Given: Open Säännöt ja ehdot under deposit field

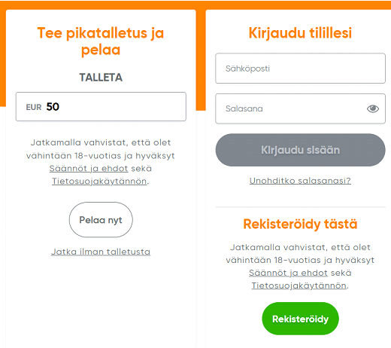Looking at the screenshot, I should [x=89, y=168].
